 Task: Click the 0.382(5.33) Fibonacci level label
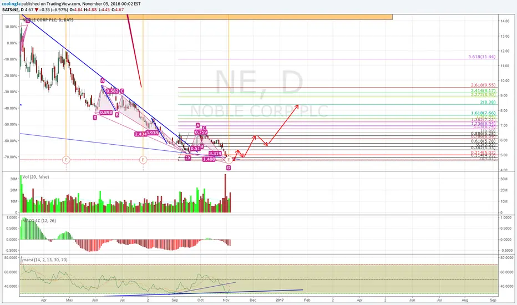[483, 148]
